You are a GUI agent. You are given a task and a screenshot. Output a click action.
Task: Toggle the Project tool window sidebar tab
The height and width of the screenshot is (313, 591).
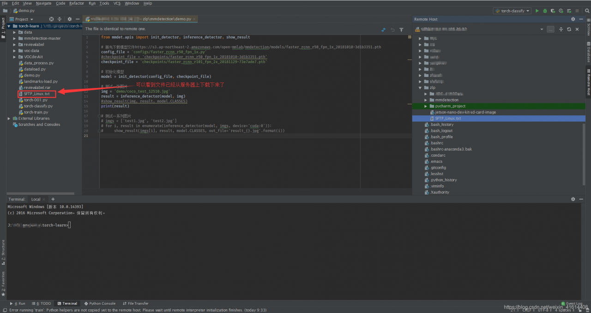click(3, 26)
